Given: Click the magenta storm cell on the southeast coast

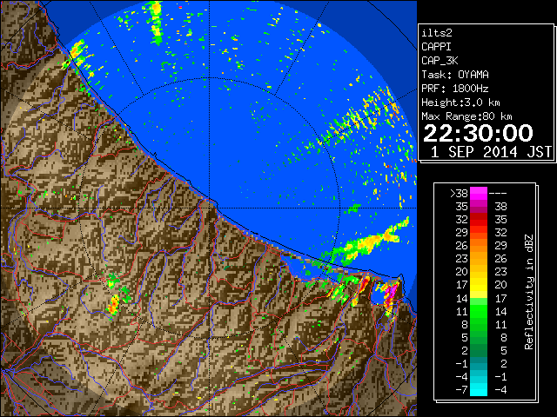Looking at the screenshot, I should (x=390, y=295).
